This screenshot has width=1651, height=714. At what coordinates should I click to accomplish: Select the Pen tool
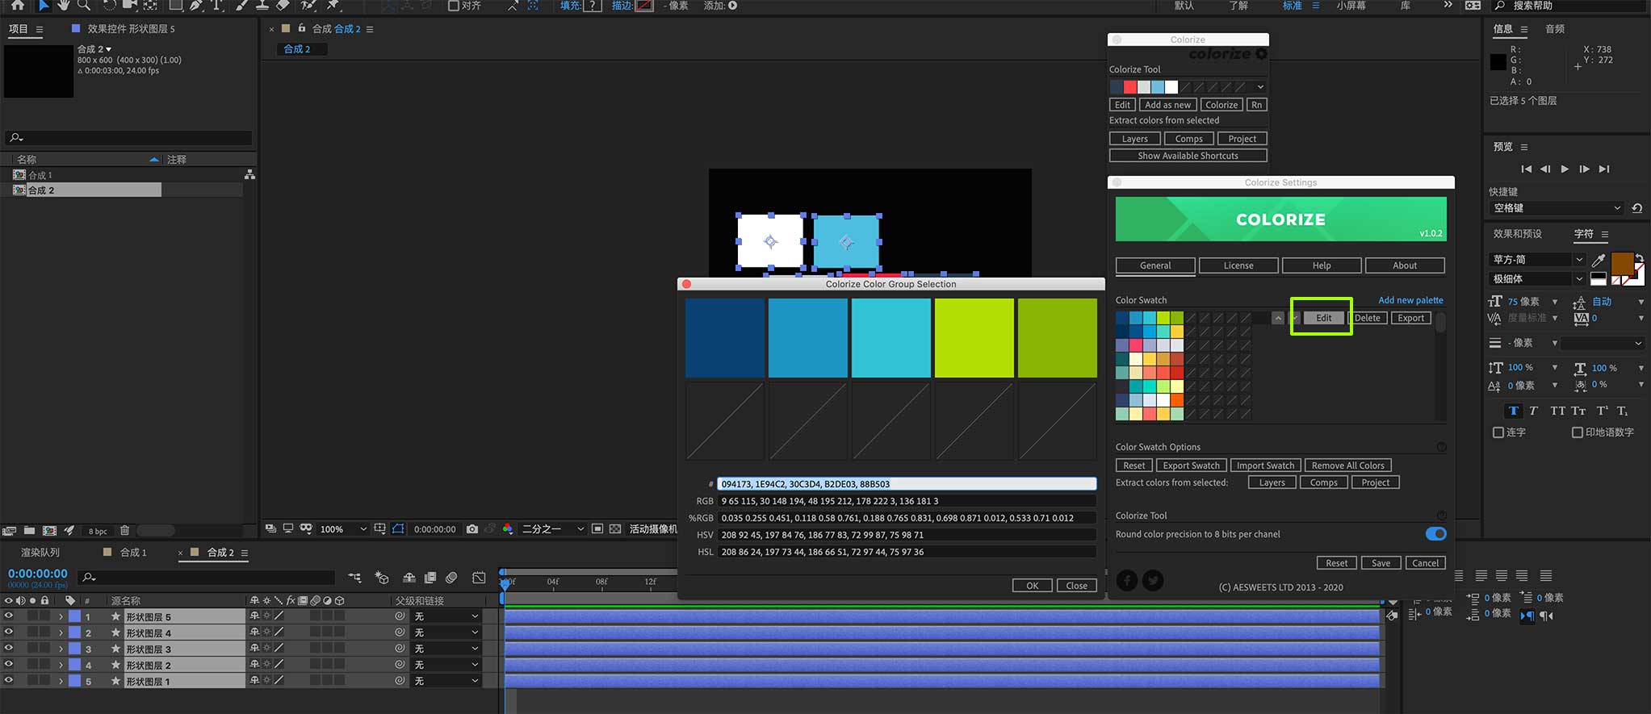click(196, 5)
